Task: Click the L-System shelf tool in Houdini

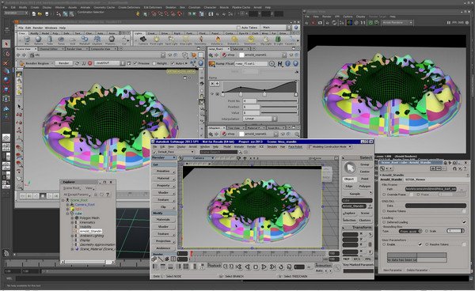Action: click(x=97, y=40)
